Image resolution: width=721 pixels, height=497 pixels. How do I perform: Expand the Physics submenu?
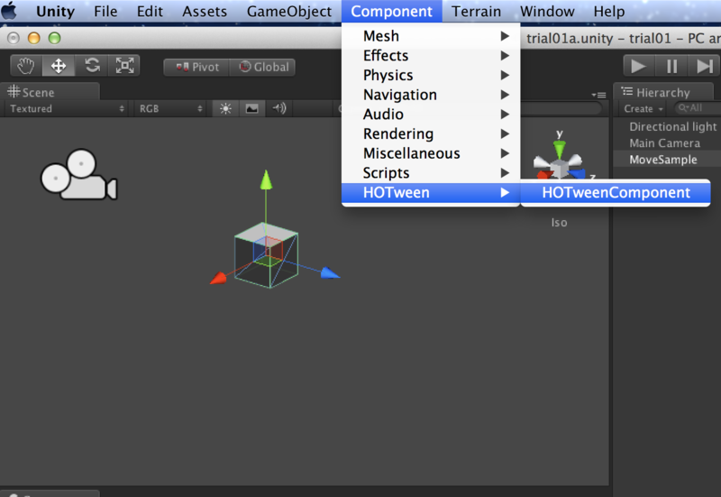point(431,75)
